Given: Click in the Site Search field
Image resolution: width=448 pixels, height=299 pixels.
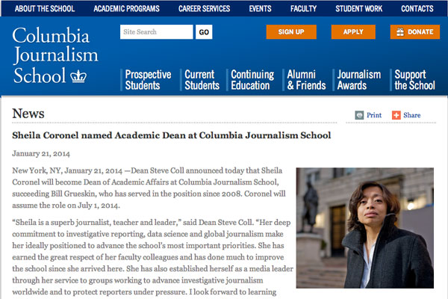Looking at the screenshot, I should point(156,32).
